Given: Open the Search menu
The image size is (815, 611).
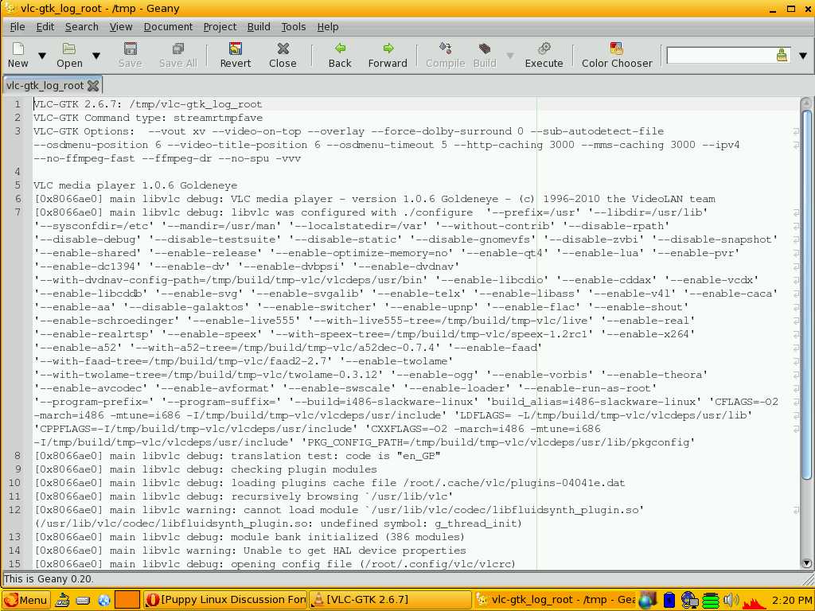Looking at the screenshot, I should point(82,27).
